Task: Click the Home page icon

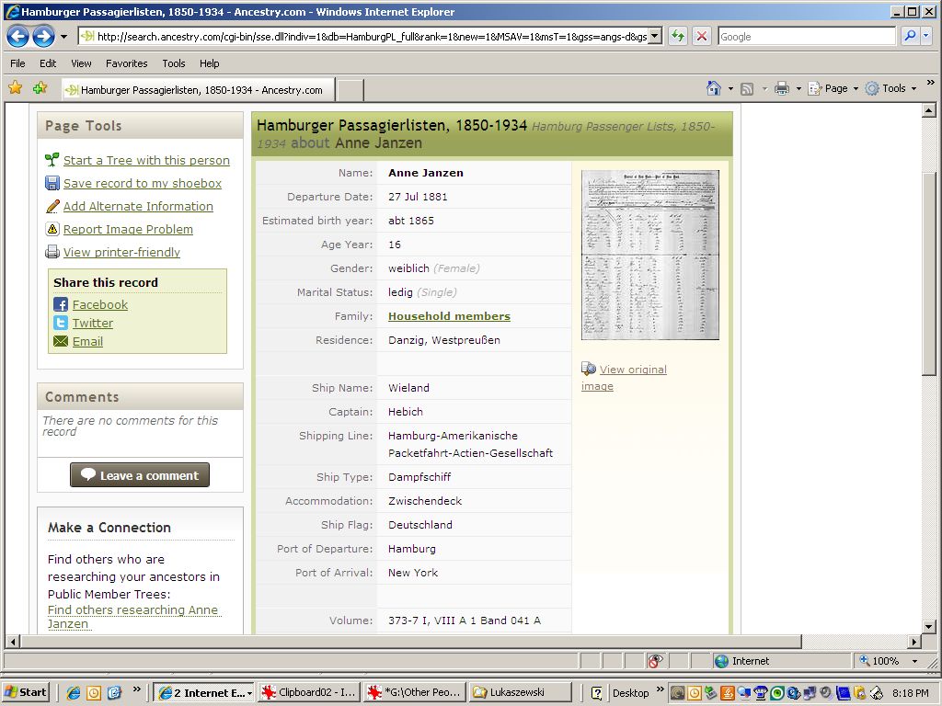Action: click(x=714, y=88)
